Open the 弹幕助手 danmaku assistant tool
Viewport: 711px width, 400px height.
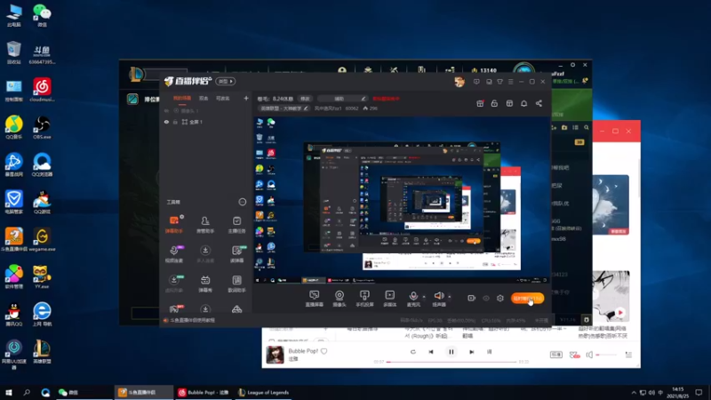click(174, 224)
